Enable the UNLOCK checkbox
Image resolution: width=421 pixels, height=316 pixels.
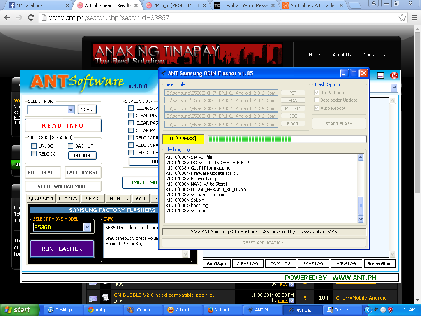click(x=34, y=146)
